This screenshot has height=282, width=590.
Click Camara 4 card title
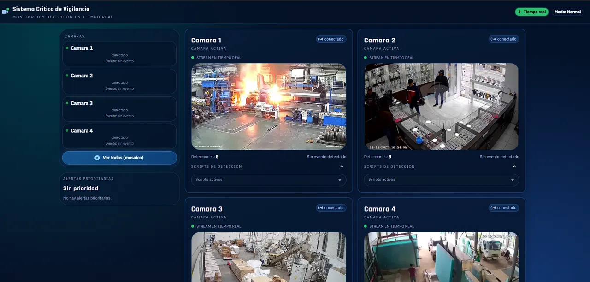(380, 209)
